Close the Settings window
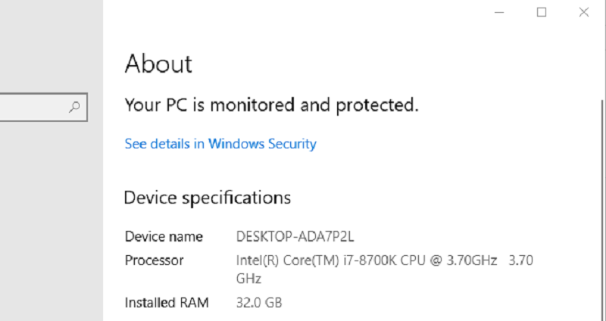Screen dimensions: 606x321 click(583, 12)
